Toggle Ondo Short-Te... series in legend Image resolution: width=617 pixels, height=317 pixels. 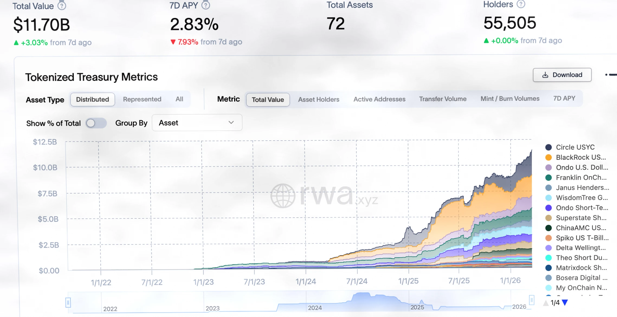(x=577, y=208)
